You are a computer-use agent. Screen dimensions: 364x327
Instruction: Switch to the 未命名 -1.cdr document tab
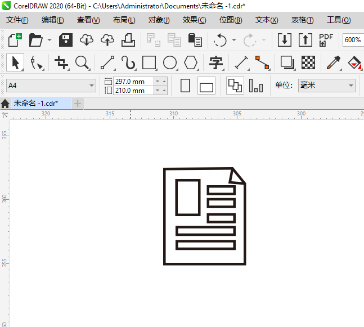tap(35, 104)
